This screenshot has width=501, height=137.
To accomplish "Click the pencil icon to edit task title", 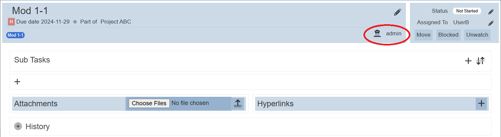I will (397, 12).
